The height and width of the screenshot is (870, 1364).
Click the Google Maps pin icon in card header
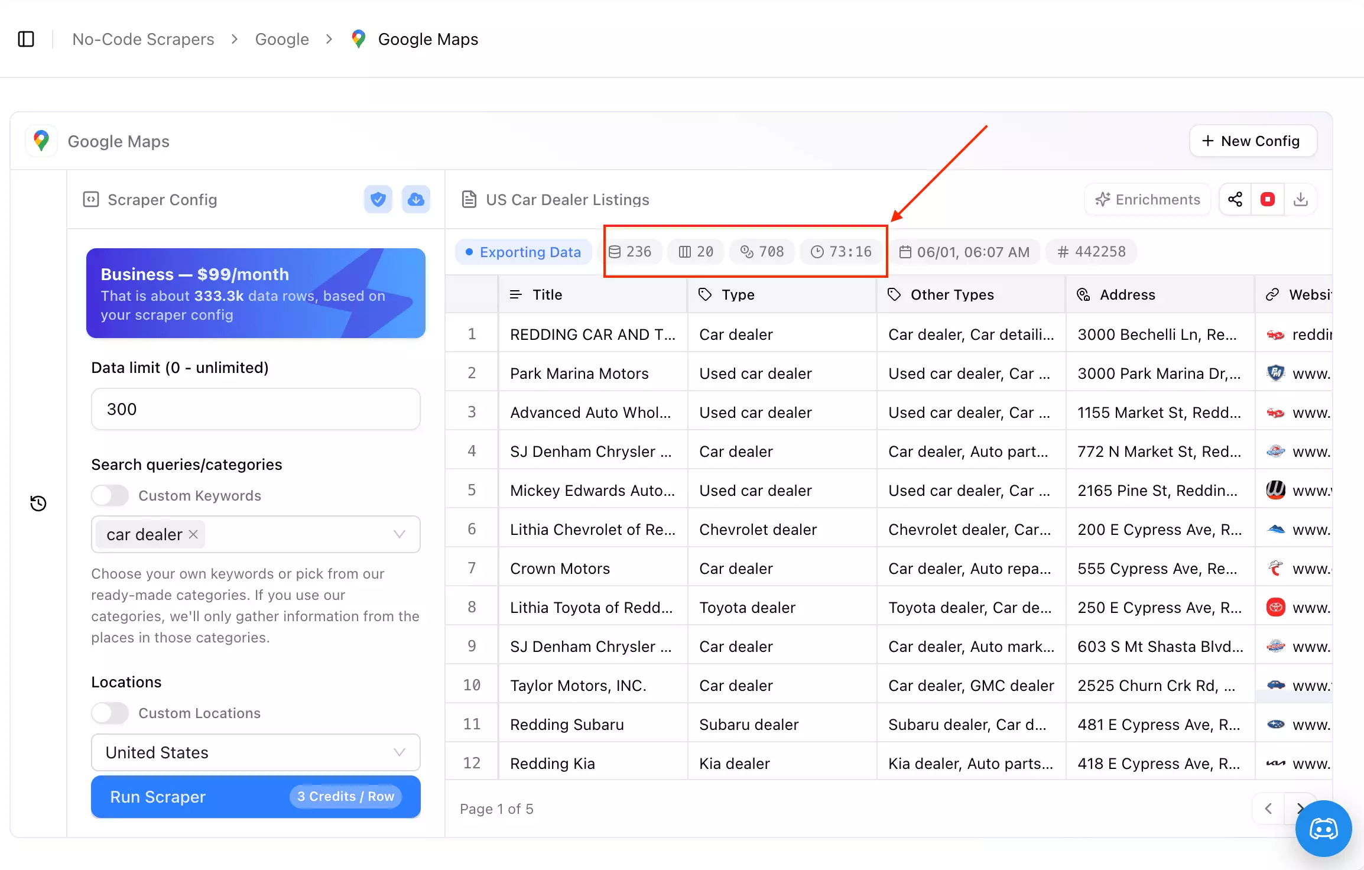[x=41, y=141]
